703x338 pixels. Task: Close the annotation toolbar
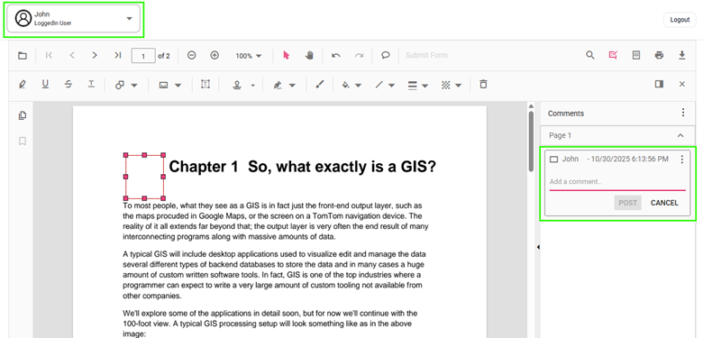(682, 84)
